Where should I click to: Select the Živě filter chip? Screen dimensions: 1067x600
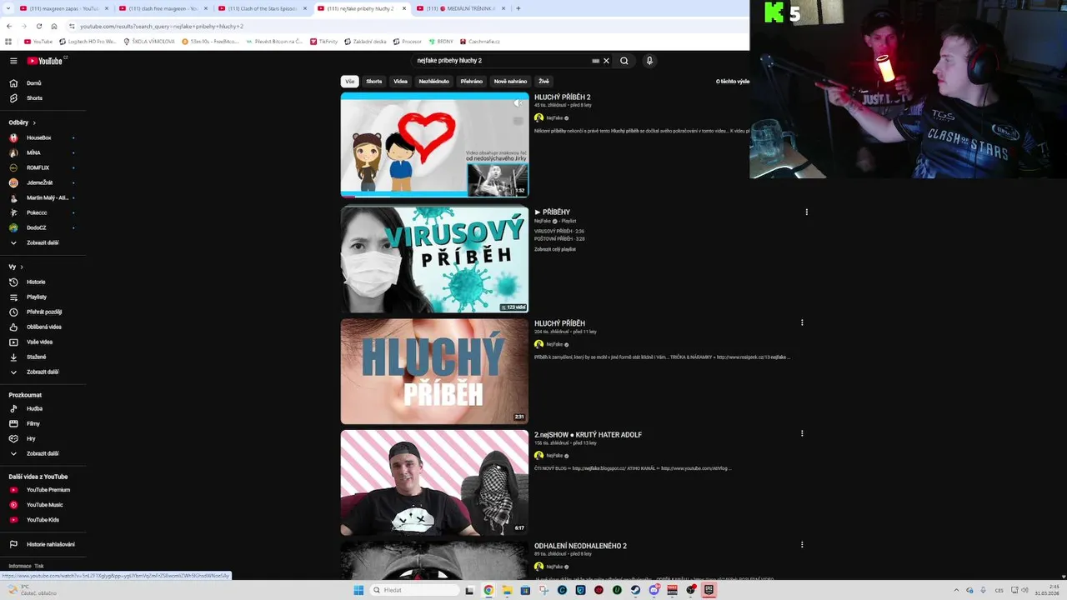[x=544, y=82]
